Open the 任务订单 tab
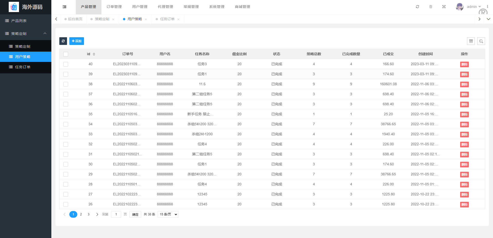The image size is (493, 238). (x=167, y=19)
